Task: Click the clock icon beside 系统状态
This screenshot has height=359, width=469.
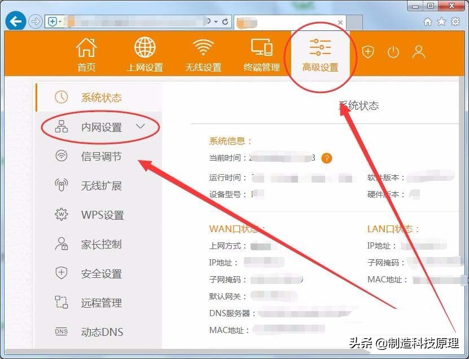Action: (62, 97)
